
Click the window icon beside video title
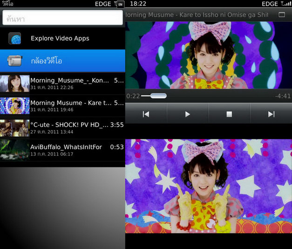pyautogui.click(x=281, y=15)
